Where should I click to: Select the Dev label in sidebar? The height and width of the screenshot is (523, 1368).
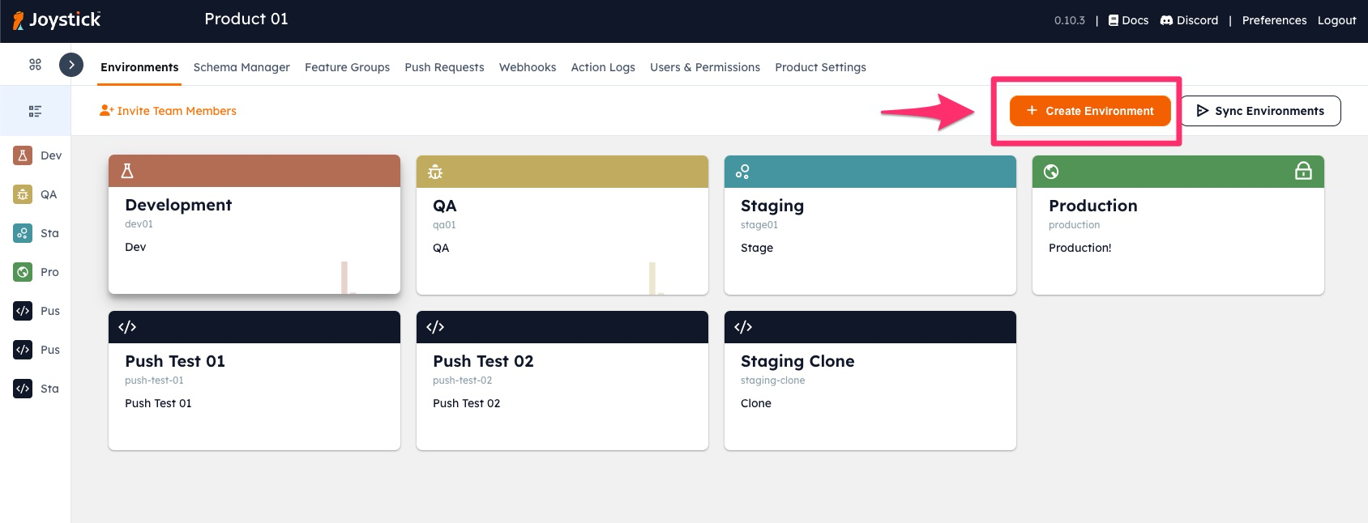coord(51,155)
